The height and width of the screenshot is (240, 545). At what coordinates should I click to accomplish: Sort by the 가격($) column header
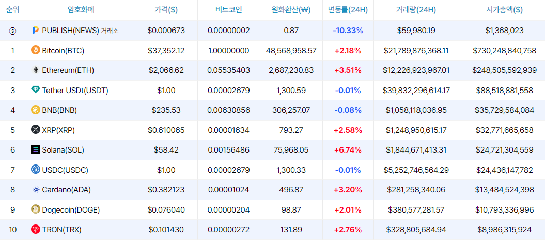tap(166, 10)
